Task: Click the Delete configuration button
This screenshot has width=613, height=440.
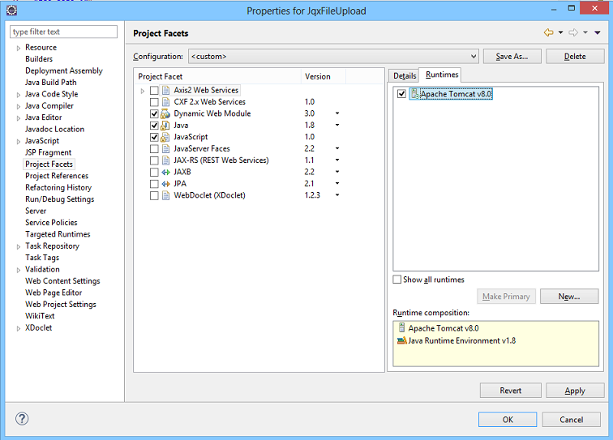Action: tap(575, 56)
